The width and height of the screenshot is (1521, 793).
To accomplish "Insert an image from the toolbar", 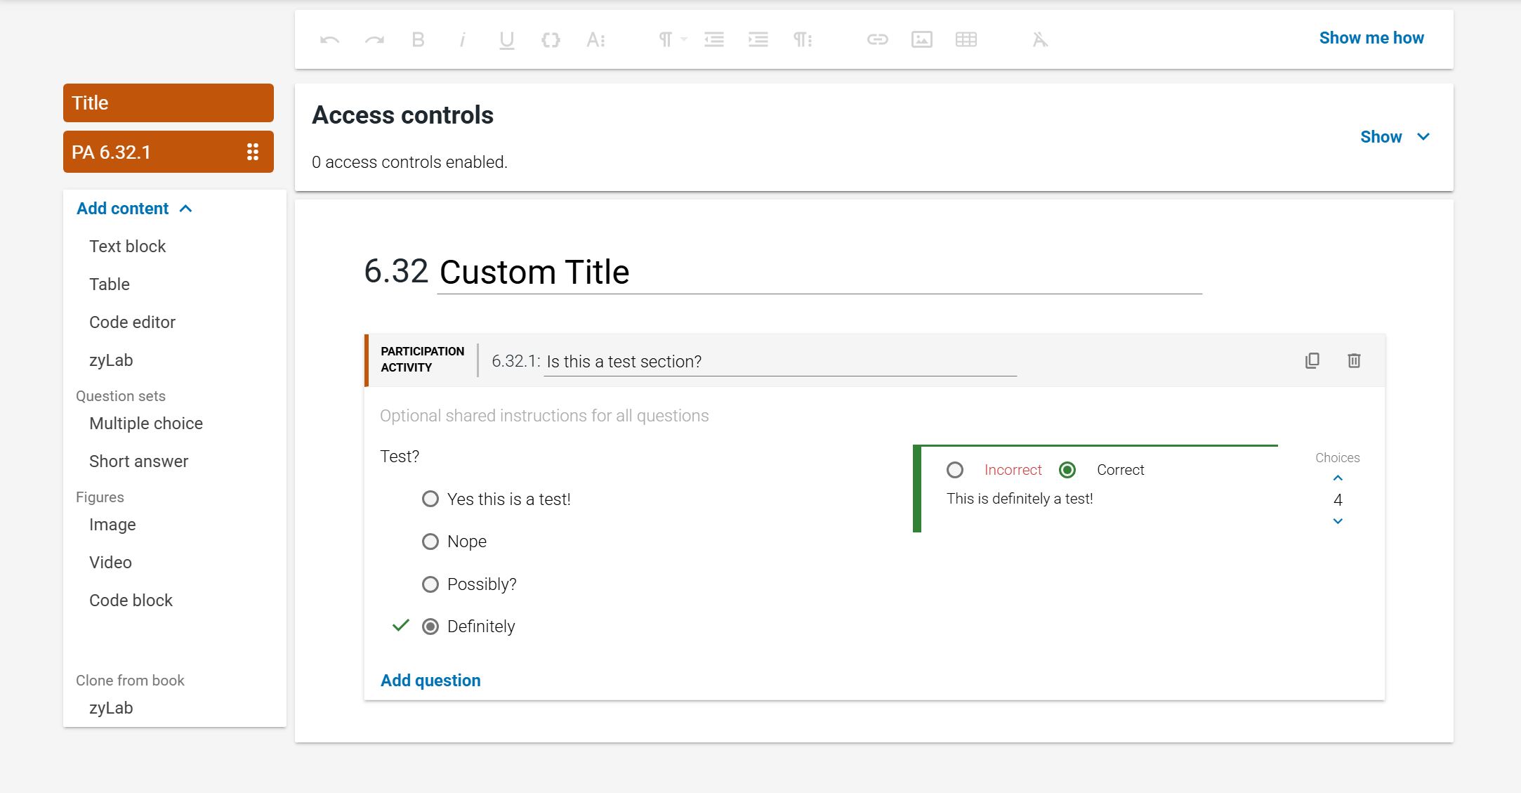I will 922,39.
